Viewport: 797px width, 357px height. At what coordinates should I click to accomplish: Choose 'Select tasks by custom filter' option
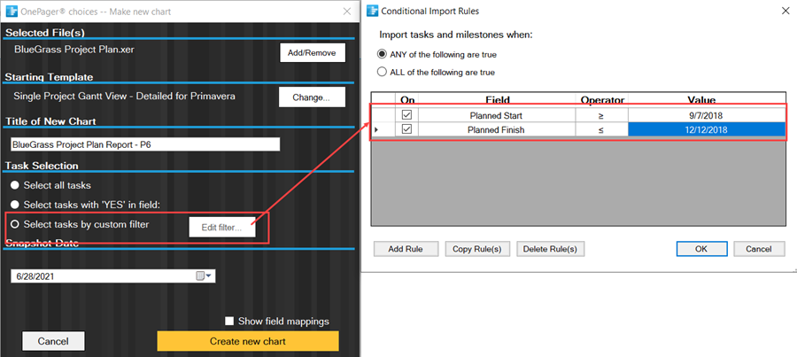[15, 224]
